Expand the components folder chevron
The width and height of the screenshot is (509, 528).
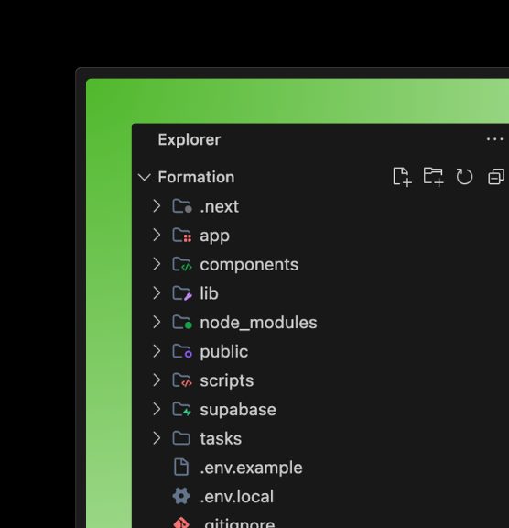[x=157, y=264]
